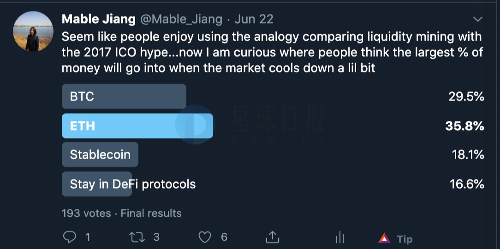Like the tweet with the heart icon
This screenshot has width=500, height=249.
click(205, 237)
